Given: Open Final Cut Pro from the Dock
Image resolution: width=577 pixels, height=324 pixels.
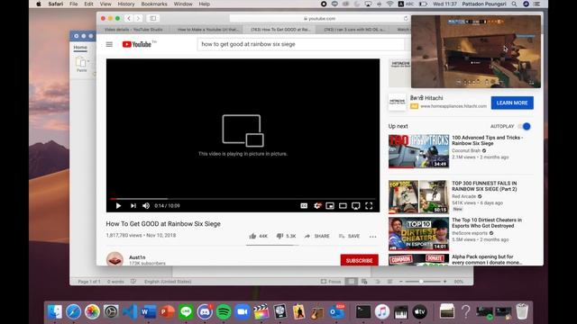Looking at the screenshot, I should (x=261, y=312).
